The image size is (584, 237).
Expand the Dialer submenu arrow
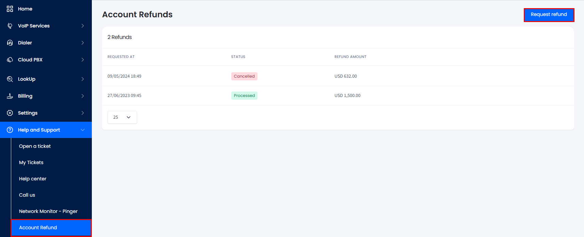(83, 43)
